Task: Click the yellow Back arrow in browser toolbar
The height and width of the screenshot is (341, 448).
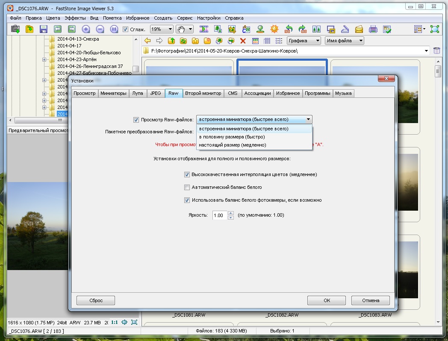Action: pos(147,41)
